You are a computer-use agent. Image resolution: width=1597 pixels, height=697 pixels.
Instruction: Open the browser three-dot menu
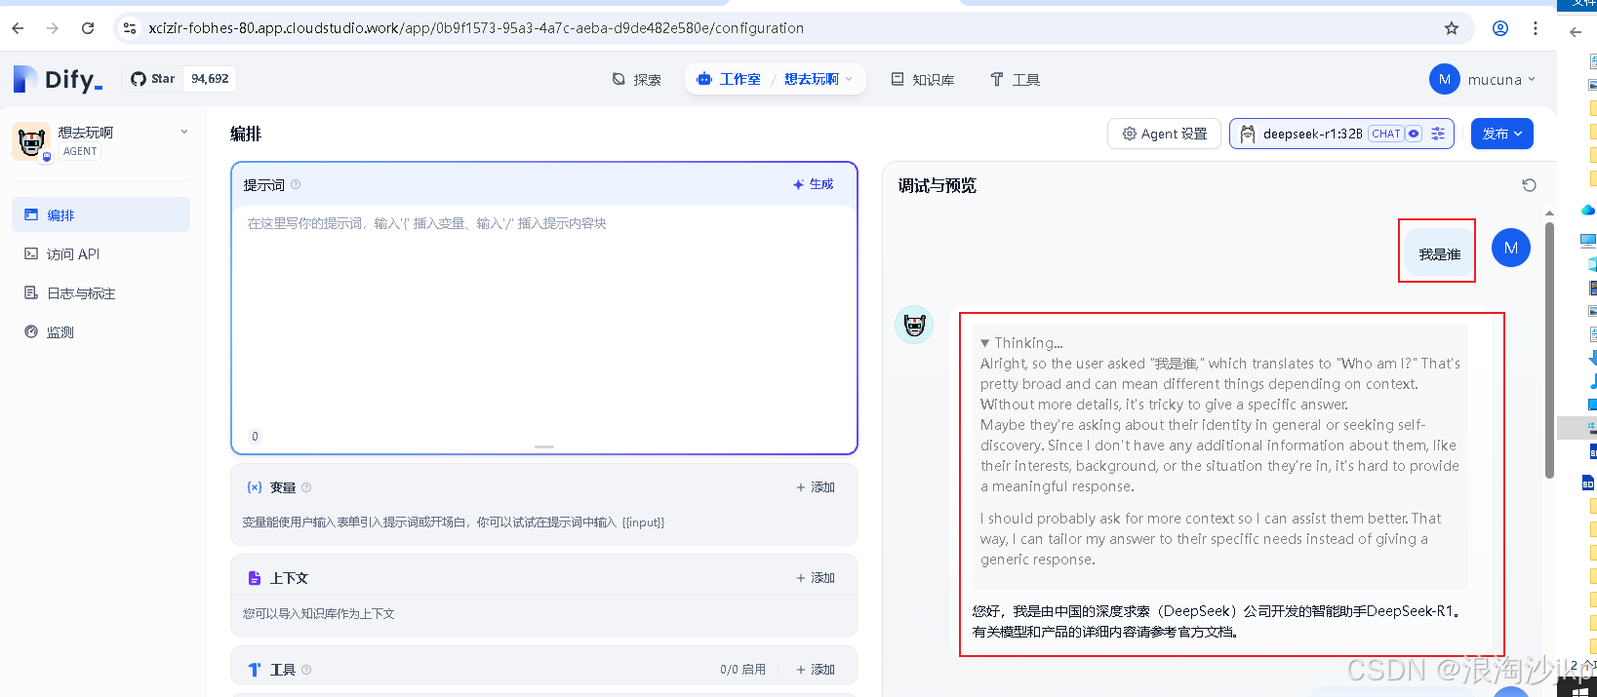point(1536,28)
